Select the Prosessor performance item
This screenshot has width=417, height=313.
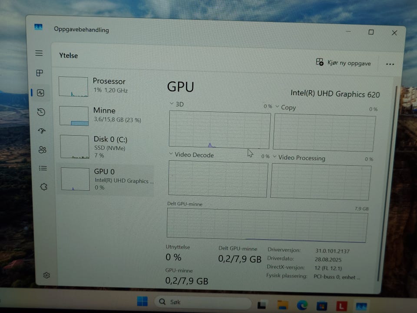point(106,86)
